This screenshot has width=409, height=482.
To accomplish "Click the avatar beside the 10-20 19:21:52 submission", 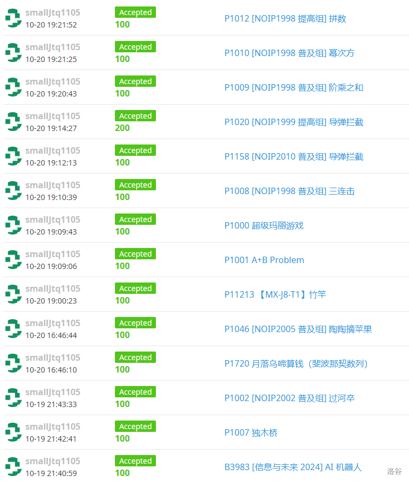I will click(x=13, y=18).
